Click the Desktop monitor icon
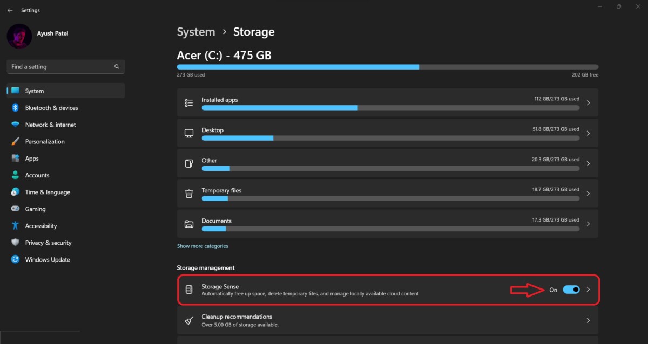The image size is (648, 344). (189, 133)
